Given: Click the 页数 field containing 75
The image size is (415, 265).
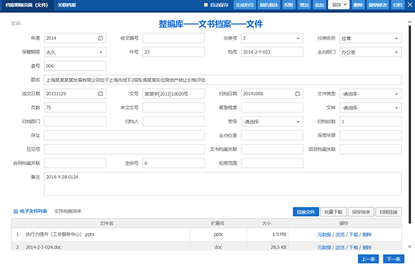Looking at the screenshot, I should [75, 108].
